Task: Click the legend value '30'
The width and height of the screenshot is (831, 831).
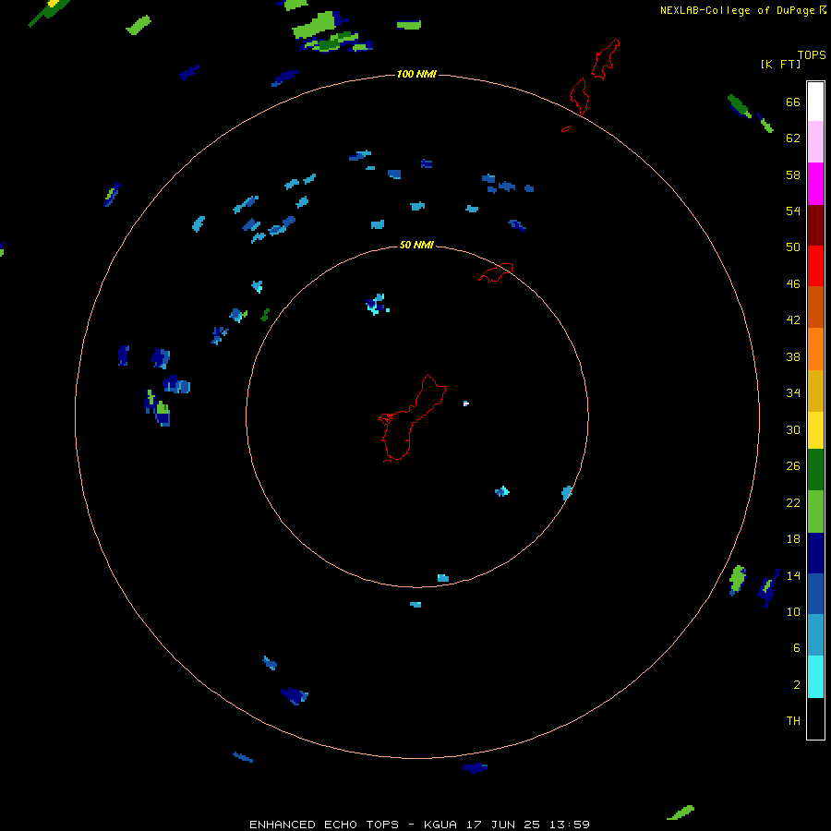Action: coord(793,429)
